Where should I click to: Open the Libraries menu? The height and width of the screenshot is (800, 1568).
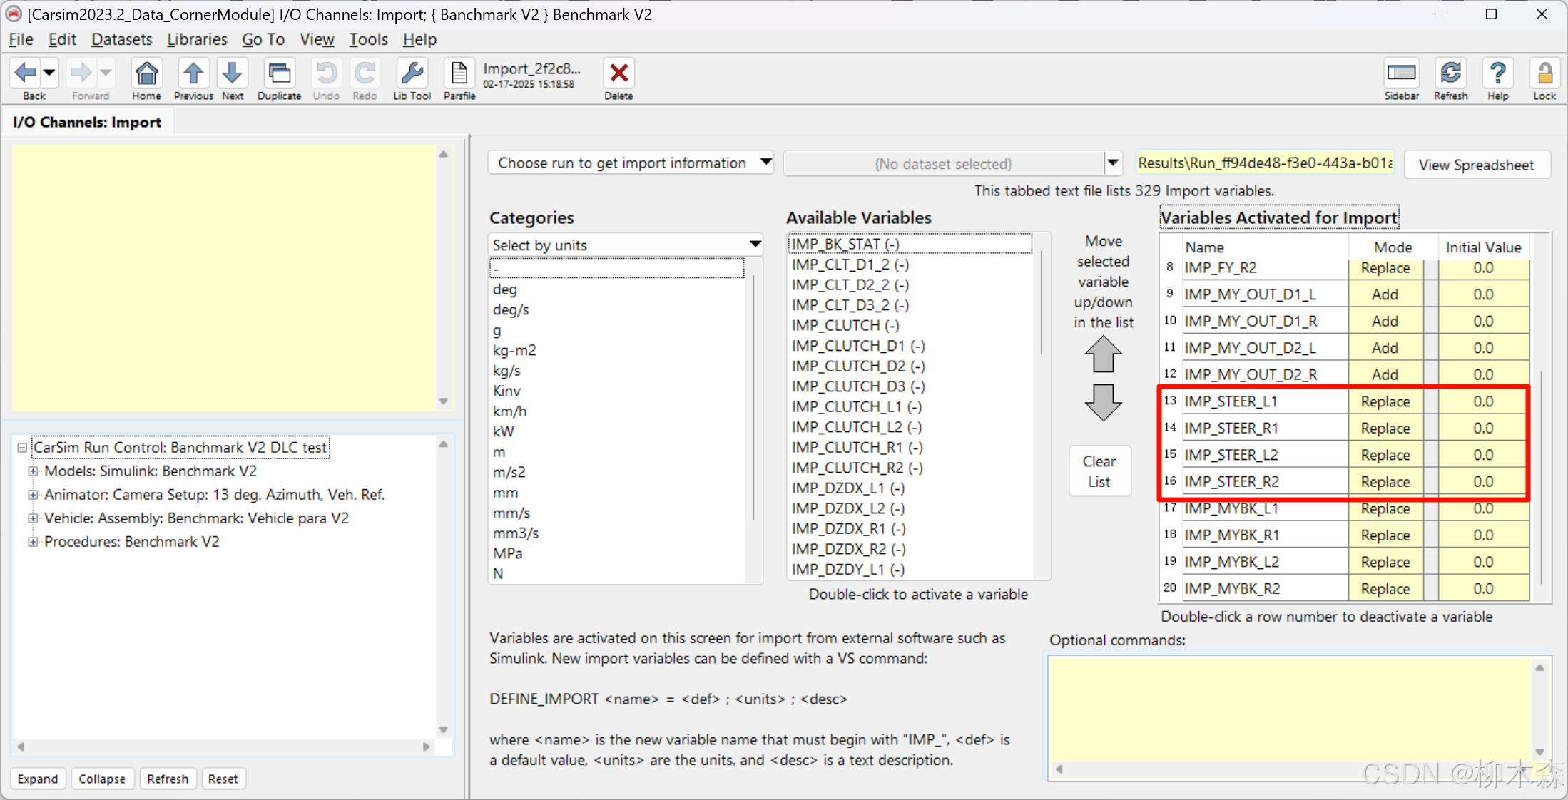click(197, 39)
